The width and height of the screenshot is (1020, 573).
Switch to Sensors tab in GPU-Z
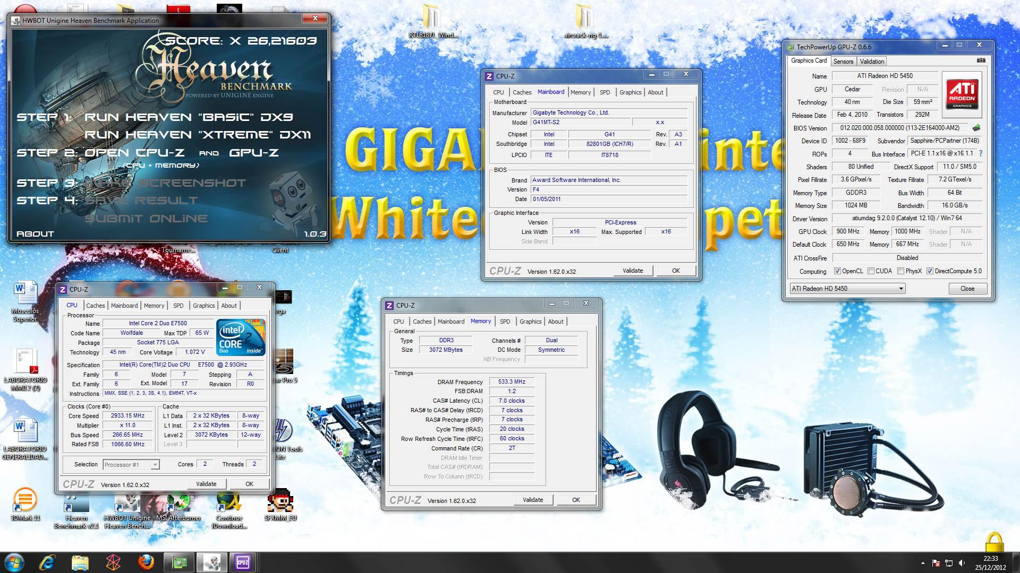click(843, 62)
